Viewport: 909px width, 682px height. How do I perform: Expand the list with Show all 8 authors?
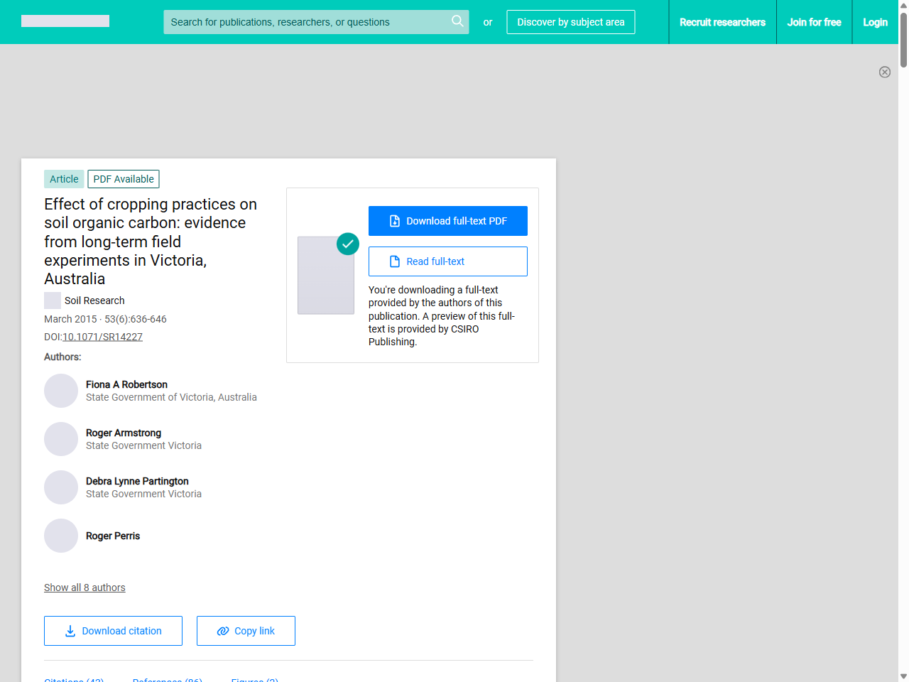85,588
